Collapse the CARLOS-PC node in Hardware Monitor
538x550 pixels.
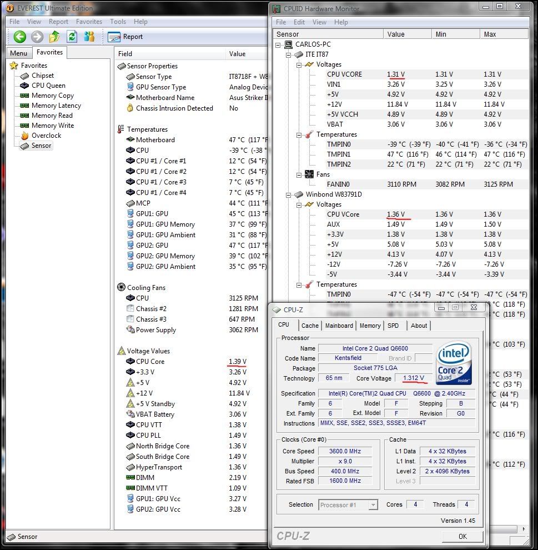(x=278, y=45)
